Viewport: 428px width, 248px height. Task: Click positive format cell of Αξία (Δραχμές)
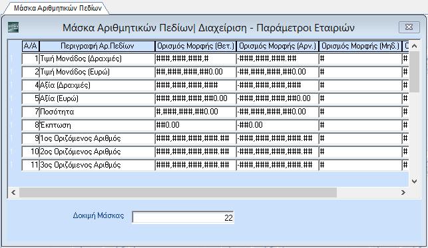click(x=196, y=85)
